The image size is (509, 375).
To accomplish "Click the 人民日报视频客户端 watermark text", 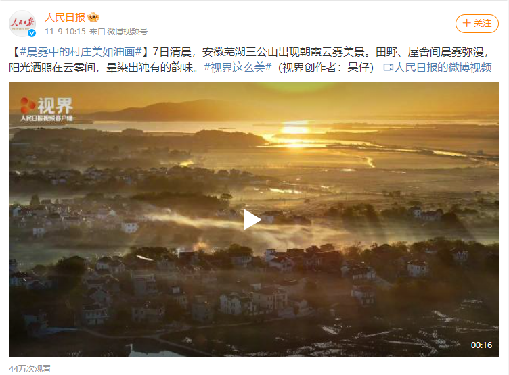I will 47,118.
